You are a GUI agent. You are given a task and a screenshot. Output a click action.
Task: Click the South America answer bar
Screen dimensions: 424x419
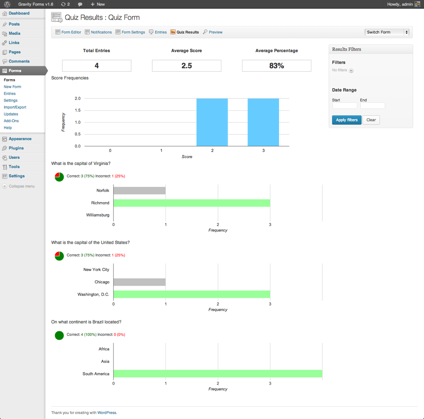coord(218,373)
